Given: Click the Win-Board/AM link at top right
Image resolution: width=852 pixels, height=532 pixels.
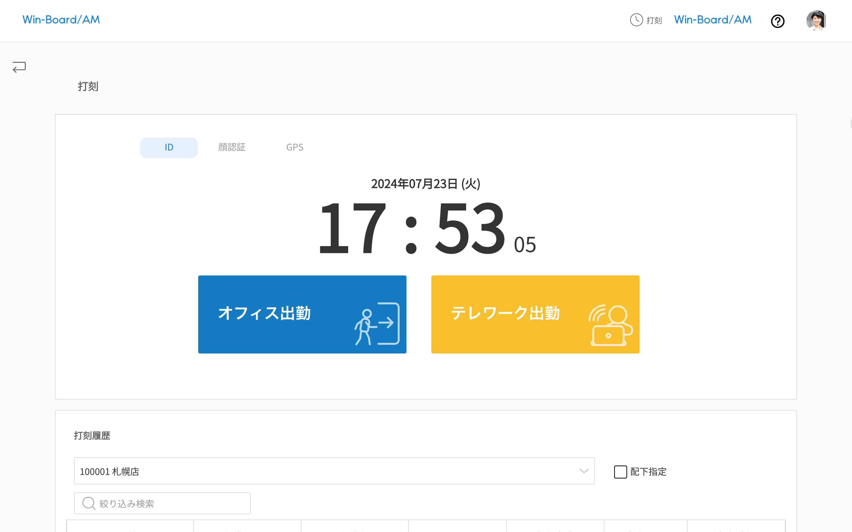Looking at the screenshot, I should point(712,19).
